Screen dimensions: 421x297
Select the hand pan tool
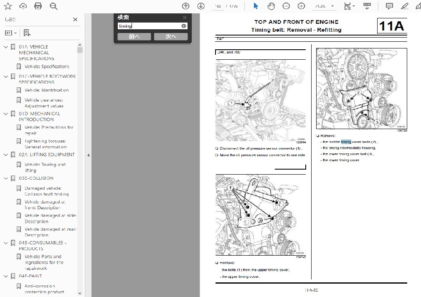(271, 6)
